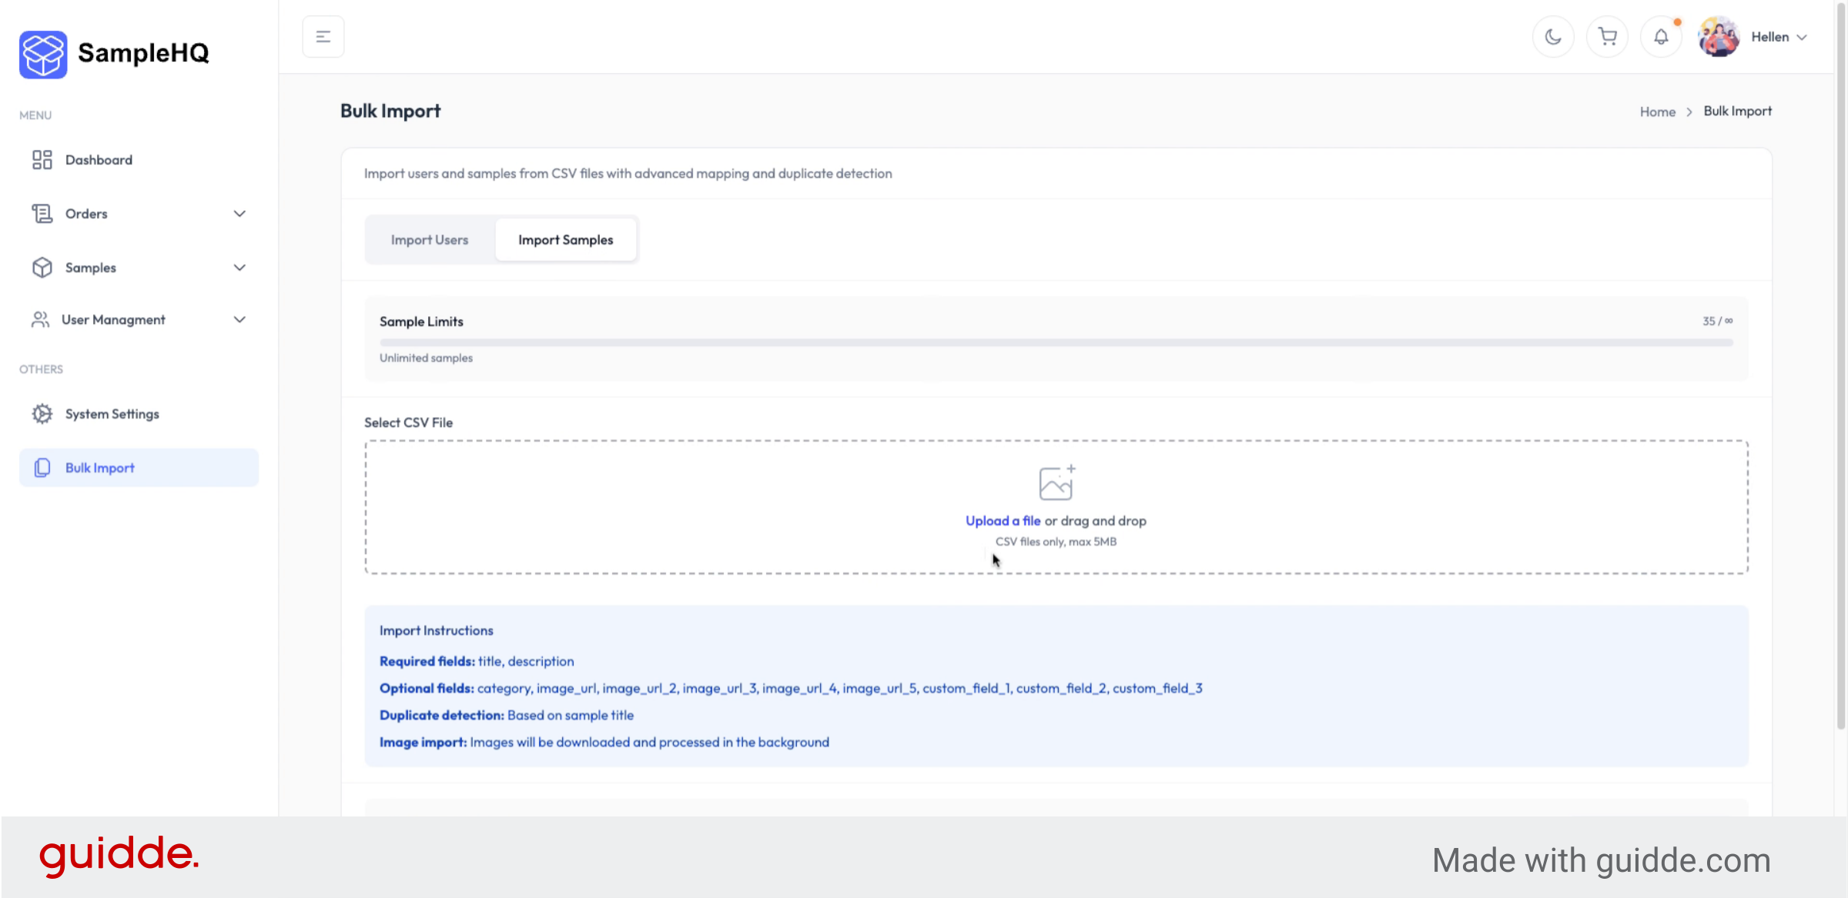This screenshot has width=1848, height=898.
Task: Check notifications via the bell icon
Action: [x=1662, y=36]
